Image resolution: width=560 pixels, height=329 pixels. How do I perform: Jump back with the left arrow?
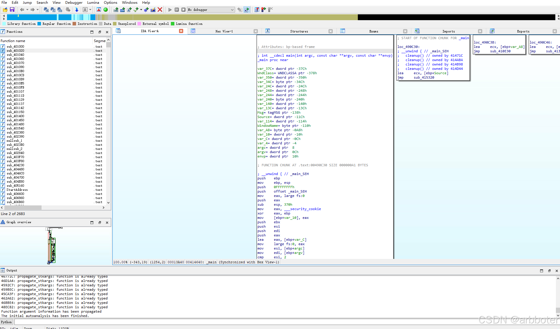point(22,10)
